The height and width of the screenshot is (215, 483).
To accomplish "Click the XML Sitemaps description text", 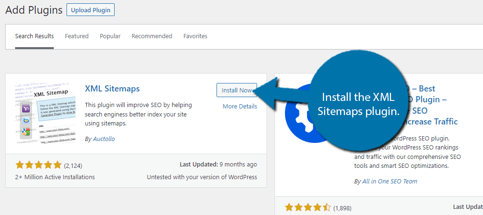I will point(138,114).
